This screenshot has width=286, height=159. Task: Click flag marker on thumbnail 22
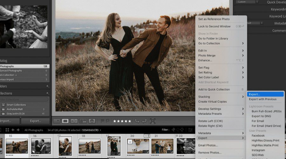[x=177, y=136]
